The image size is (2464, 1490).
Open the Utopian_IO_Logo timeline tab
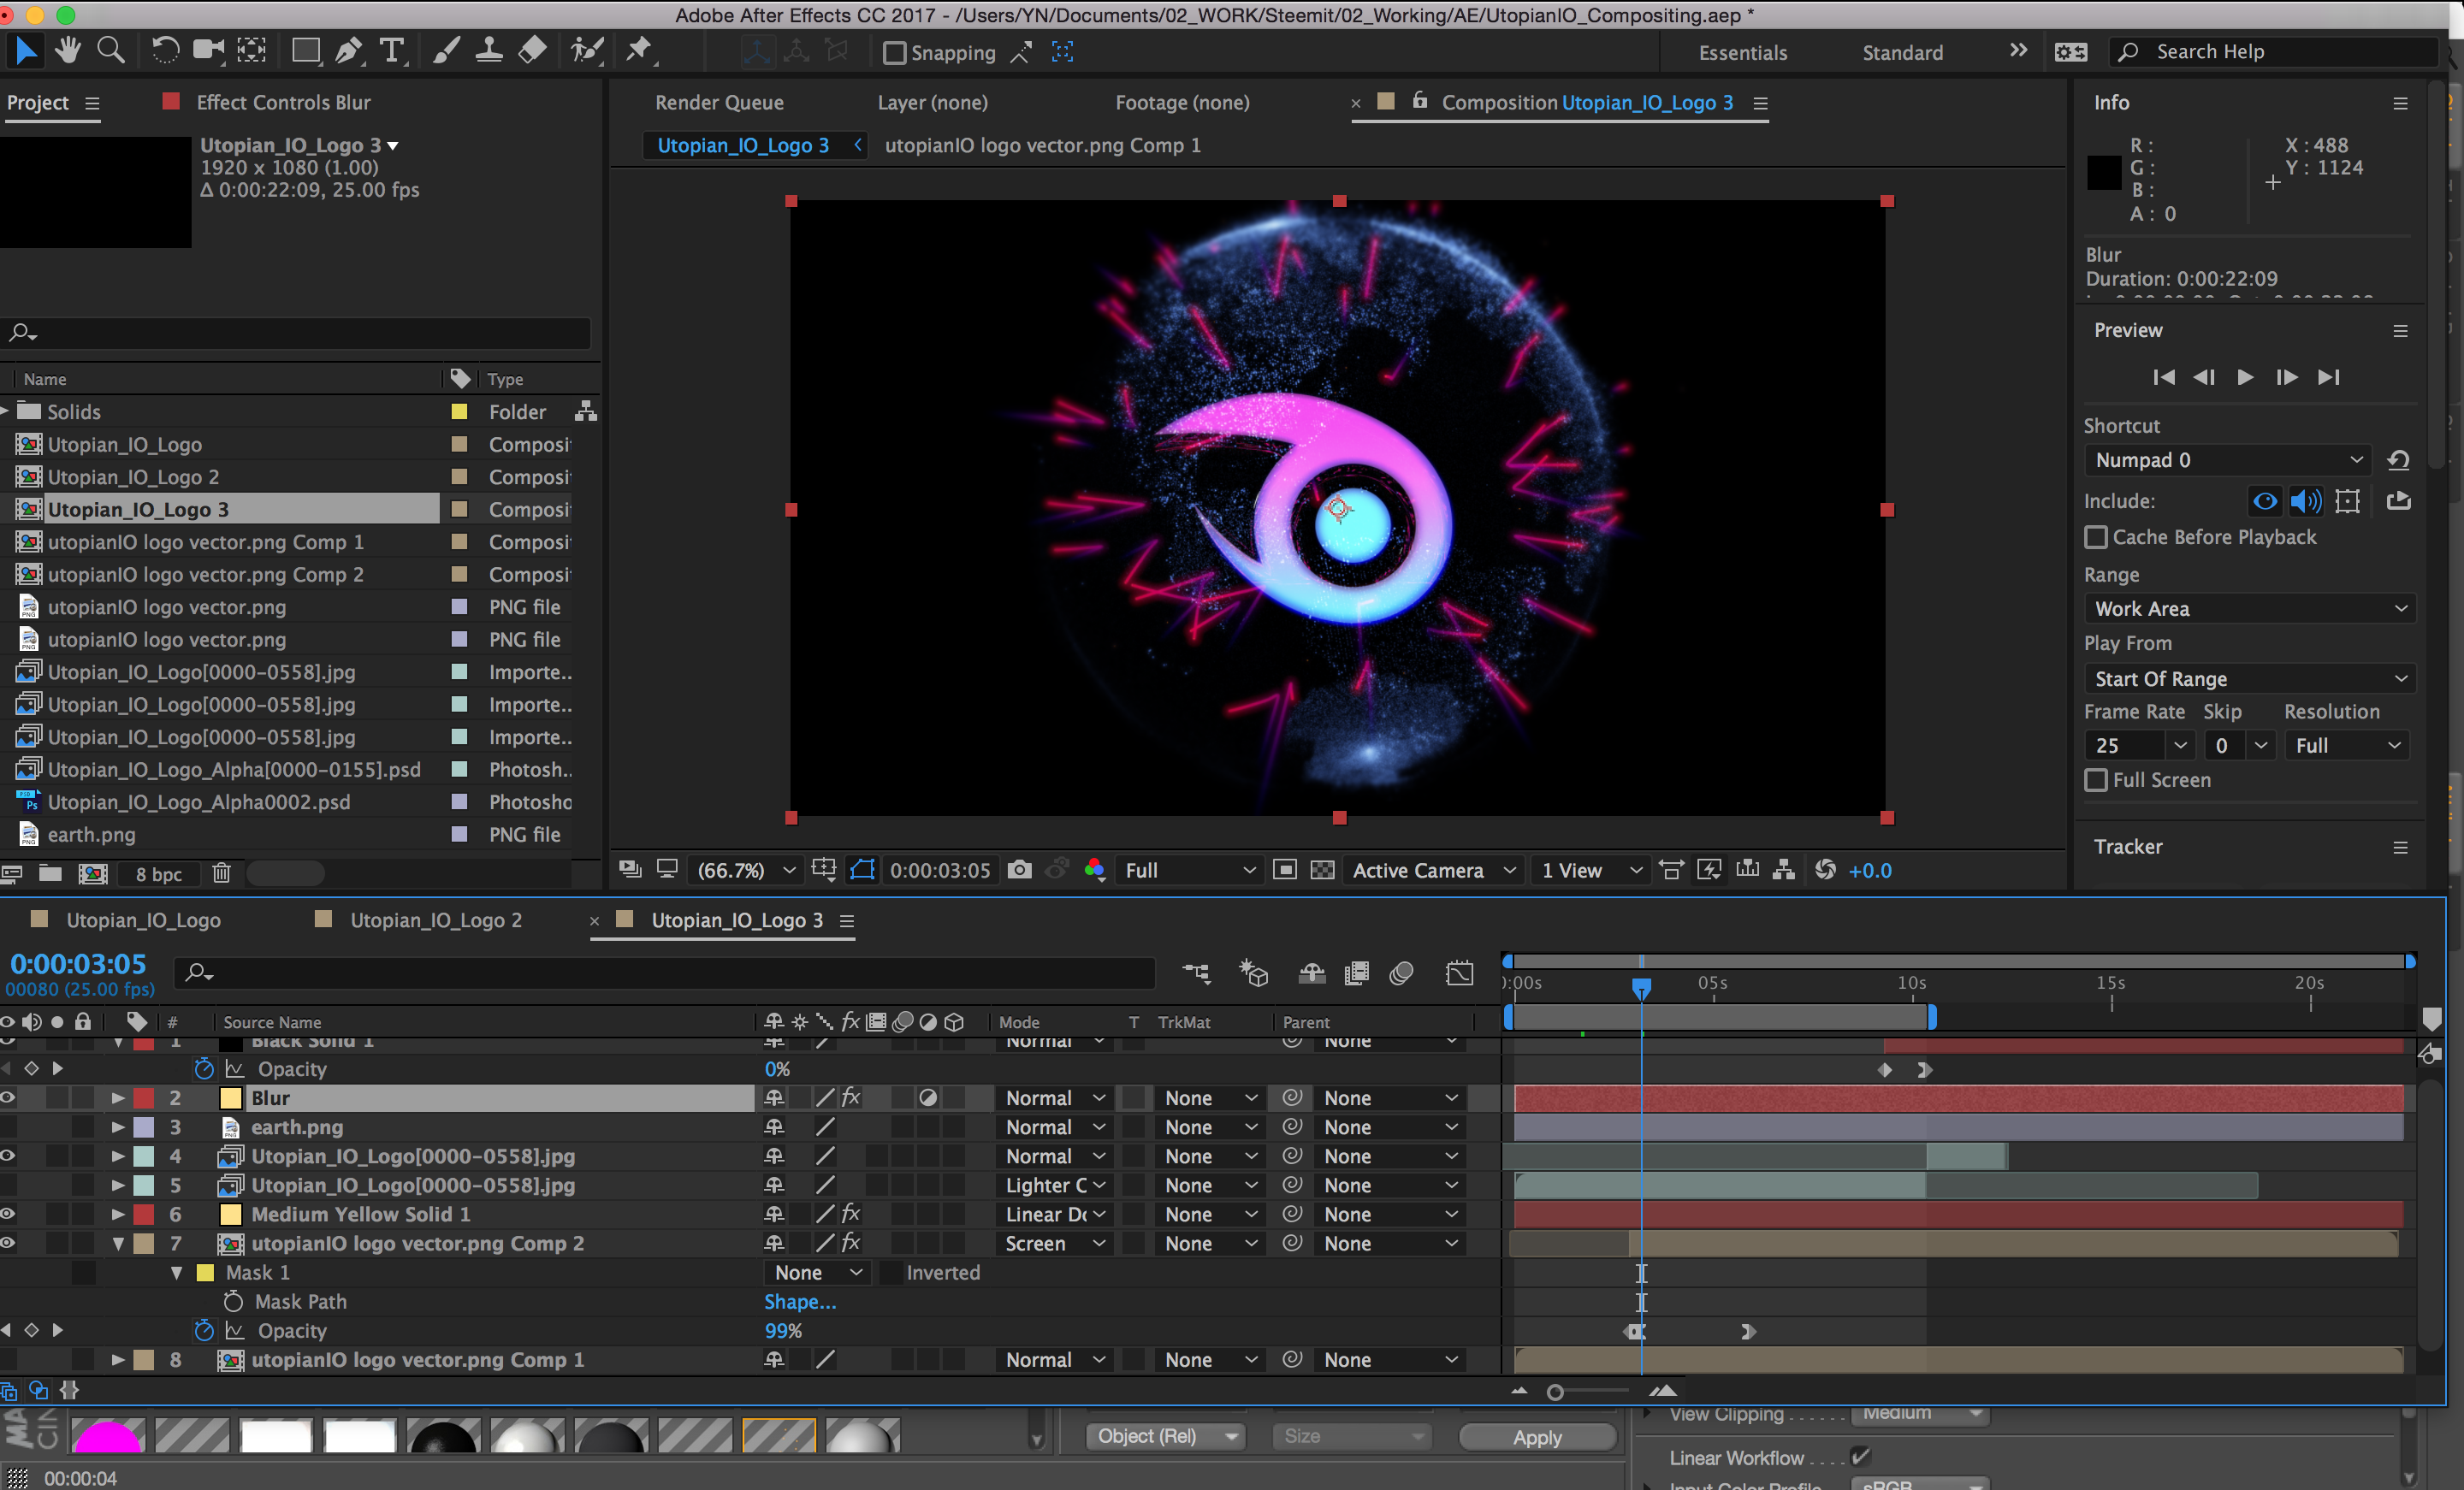pyautogui.click(x=144, y=920)
